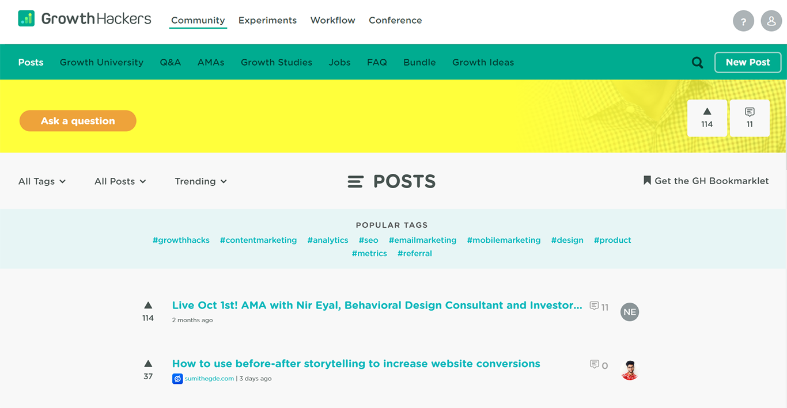Click the bookmark icon beside GH Bookmarklet
Screen dimensions: 787x408
(647, 181)
